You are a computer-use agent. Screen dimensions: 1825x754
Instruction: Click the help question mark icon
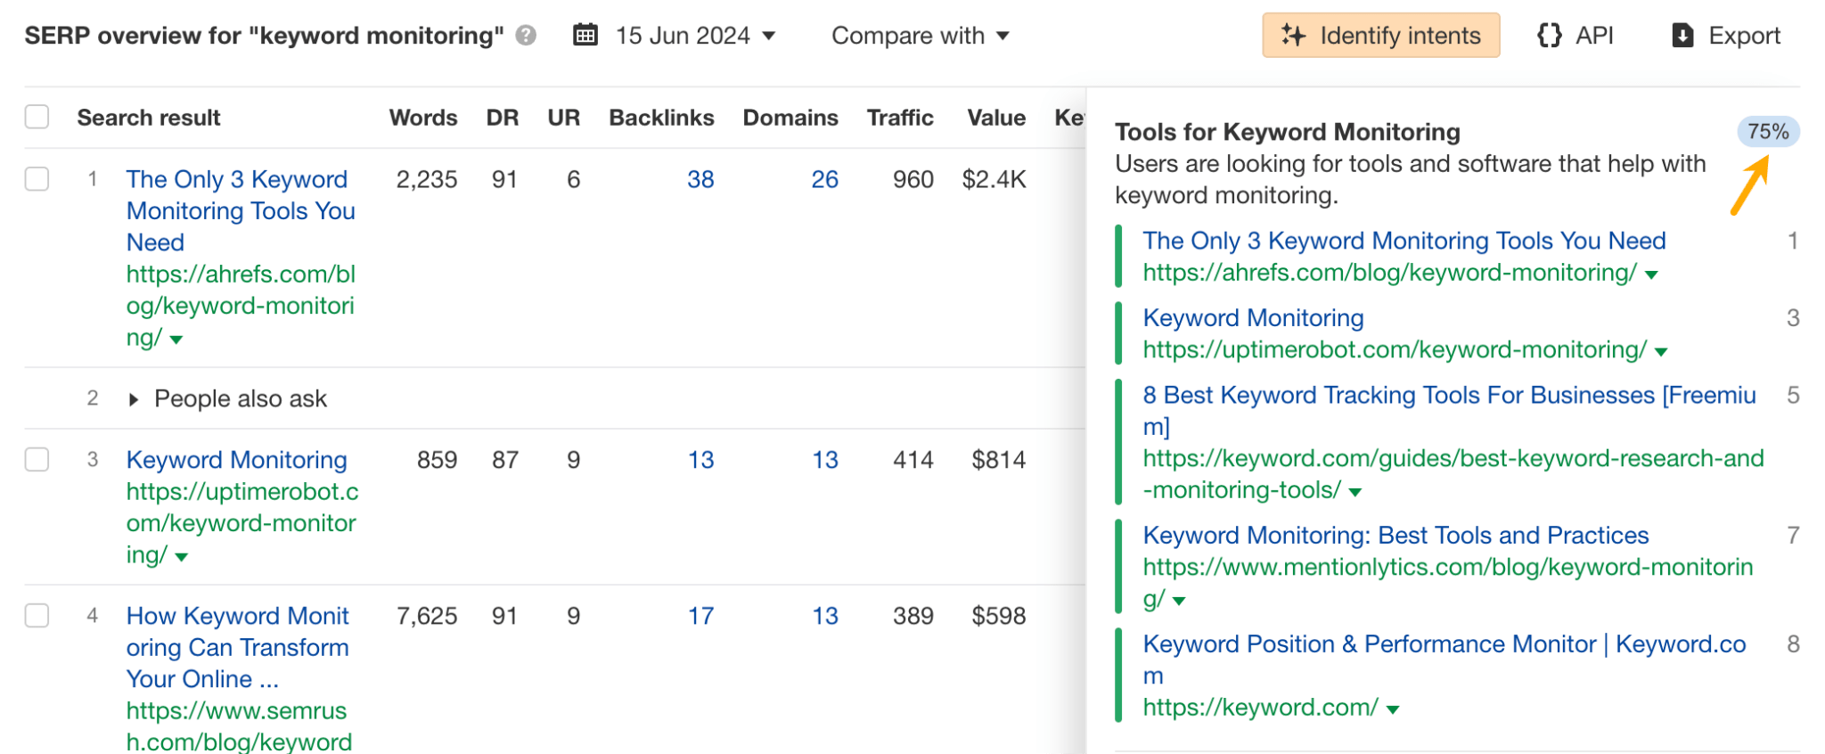point(527,36)
